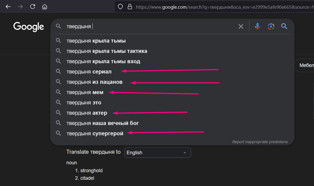Image resolution: width=314 pixels, height=186 pixels.
Task: Go back with the browser back arrow
Action: (x=8, y=7)
